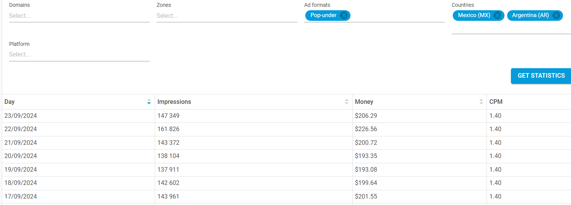
Task: Remove the Pop-under ad format chip
Action: (x=344, y=16)
